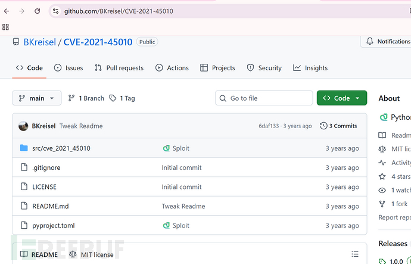411x264 pixels.
Task: Click the Public visibility badge
Action: (147, 42)
